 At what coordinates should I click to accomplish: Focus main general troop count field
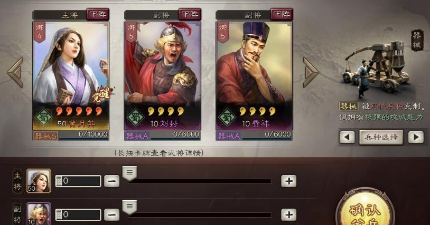click(78, 181)
